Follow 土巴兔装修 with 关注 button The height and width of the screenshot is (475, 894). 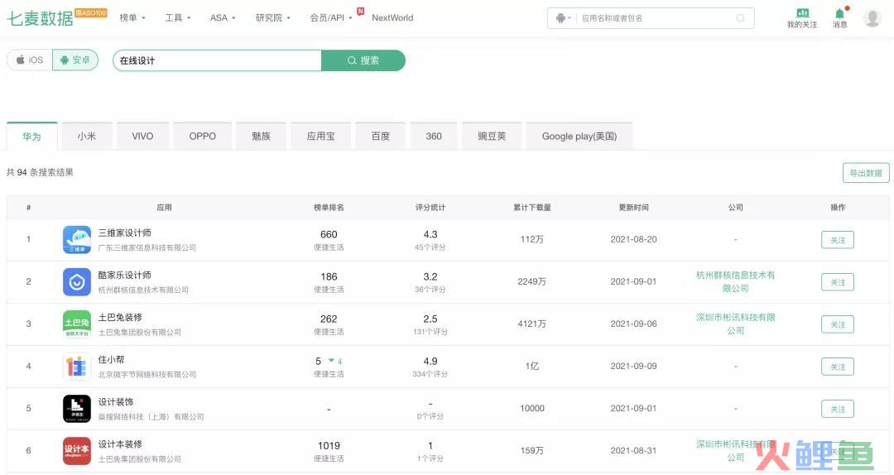tap(838, 324)
